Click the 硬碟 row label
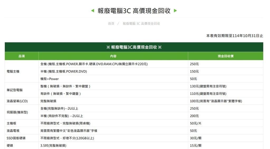 pyautogui.click(x=10, y=146)
